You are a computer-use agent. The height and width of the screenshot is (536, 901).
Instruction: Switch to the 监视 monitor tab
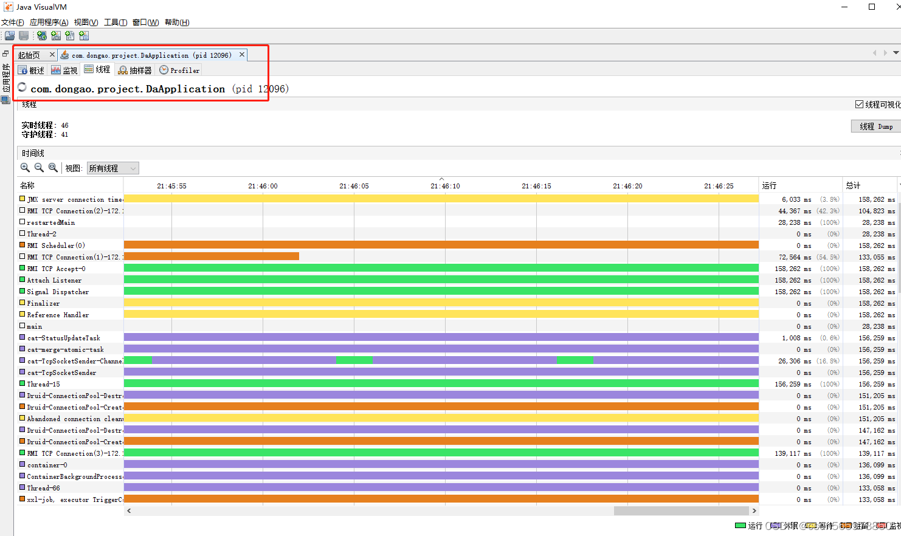64,70
